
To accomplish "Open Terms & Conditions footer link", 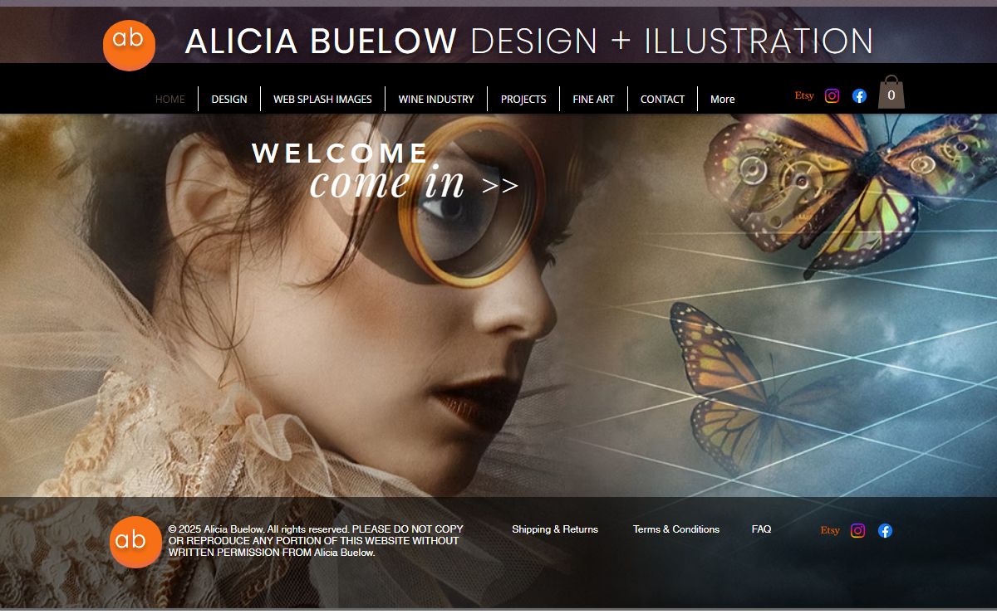I will point(676,529).
